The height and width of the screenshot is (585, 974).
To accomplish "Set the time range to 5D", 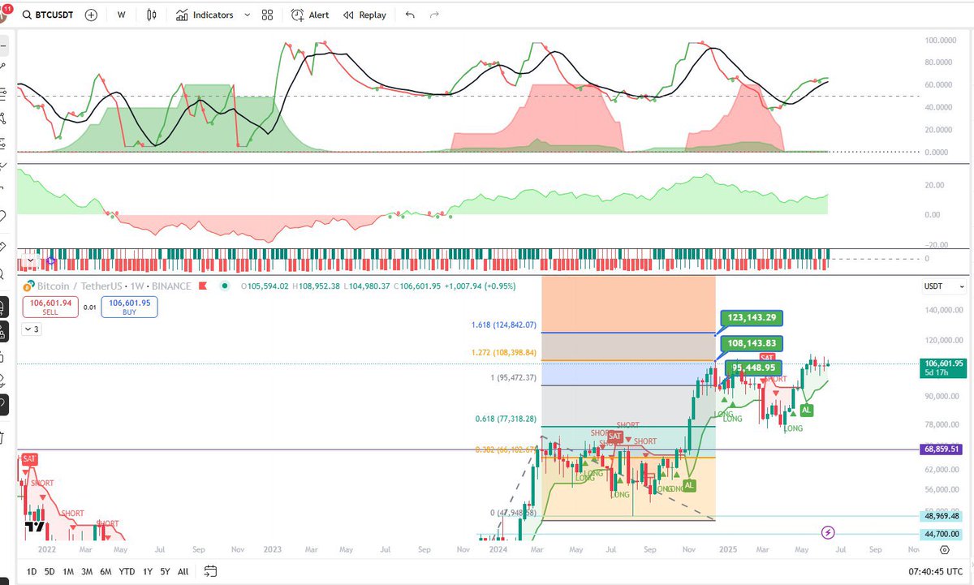I will pyautogui.click(x=50, y=571).
